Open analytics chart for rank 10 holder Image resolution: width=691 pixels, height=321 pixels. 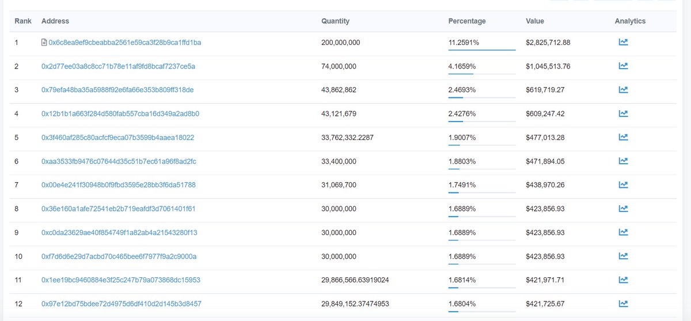click(x=623, y=256)
